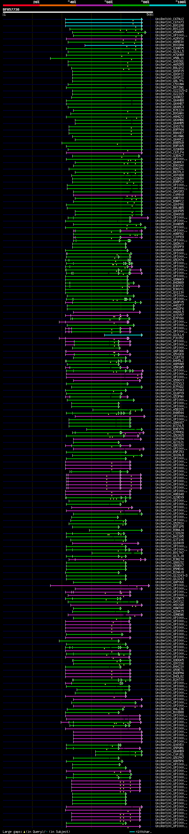
Task: Click hit label UniRef100_Q8NAK9
Action: click(170, 279)
